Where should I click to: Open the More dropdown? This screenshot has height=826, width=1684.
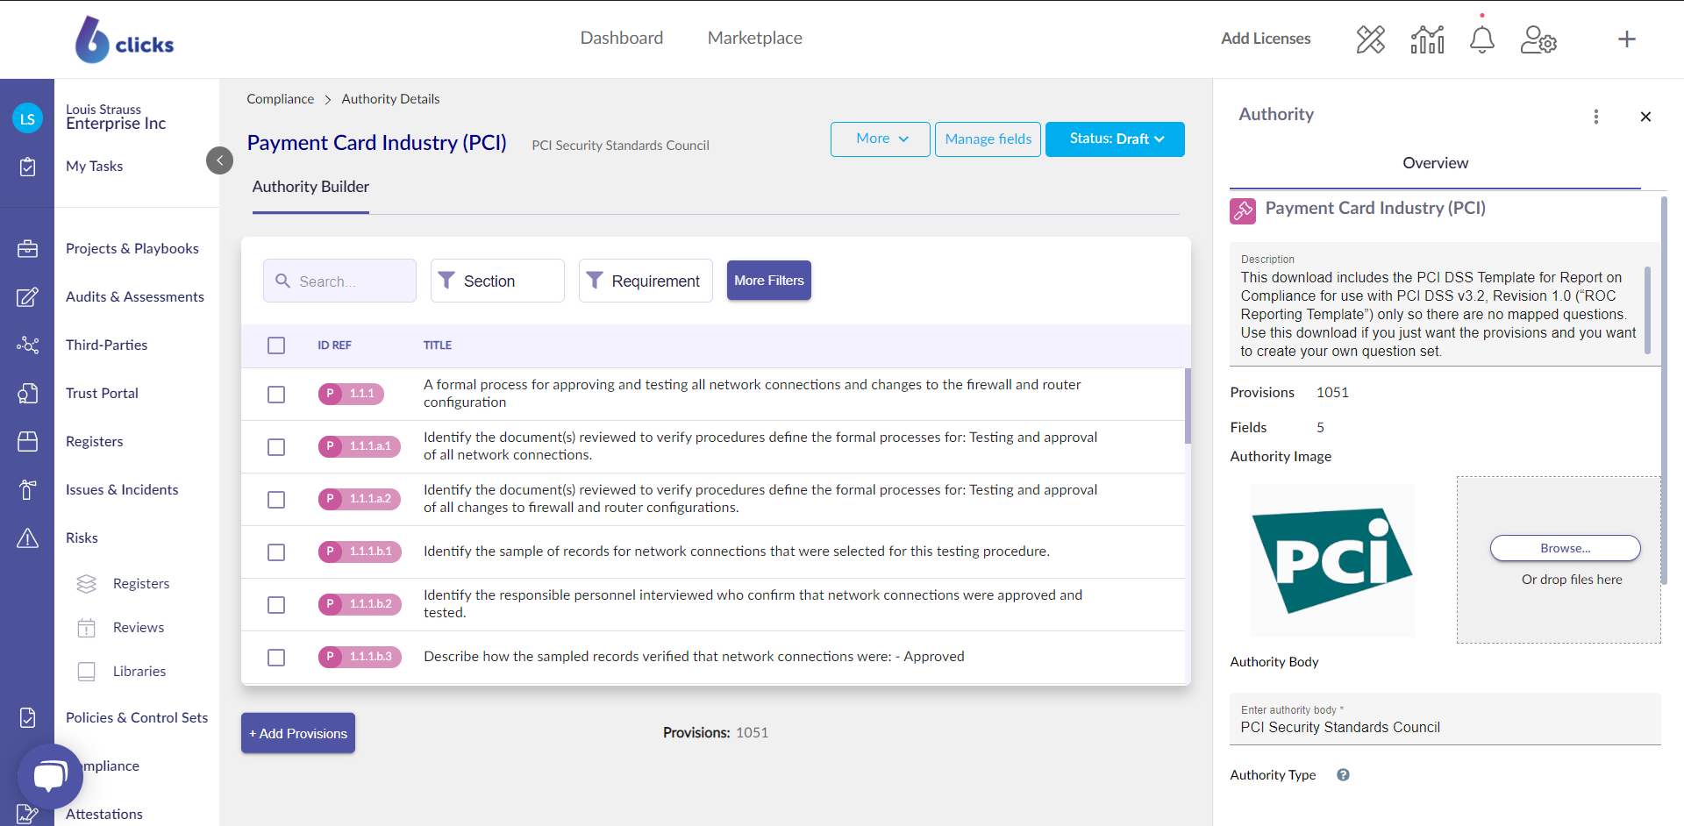(x=881, y=139)
